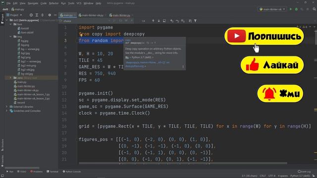The image size is (317, 178).
Task: Click the 4 spaces indent setting in status bar
Action: (x=283, y=176)
